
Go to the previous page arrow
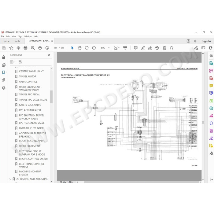coord(40,48)
